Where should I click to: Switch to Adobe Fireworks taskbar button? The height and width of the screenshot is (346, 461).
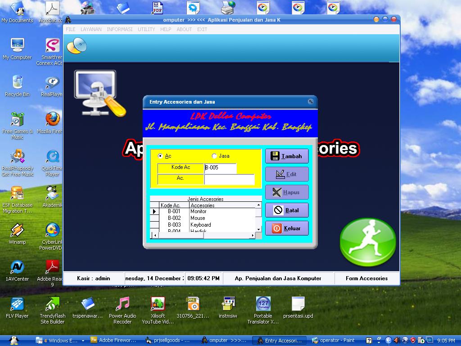(x=113, y=341)
